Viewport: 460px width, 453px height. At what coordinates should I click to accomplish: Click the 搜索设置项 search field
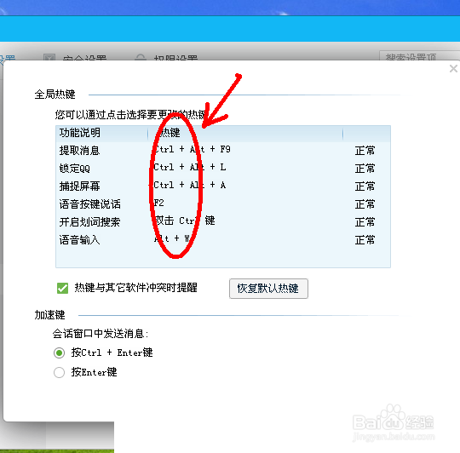(419, 56)
